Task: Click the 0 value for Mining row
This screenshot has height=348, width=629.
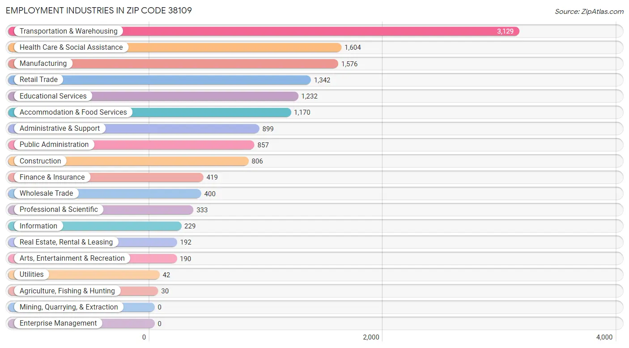Action: (160, 307)
